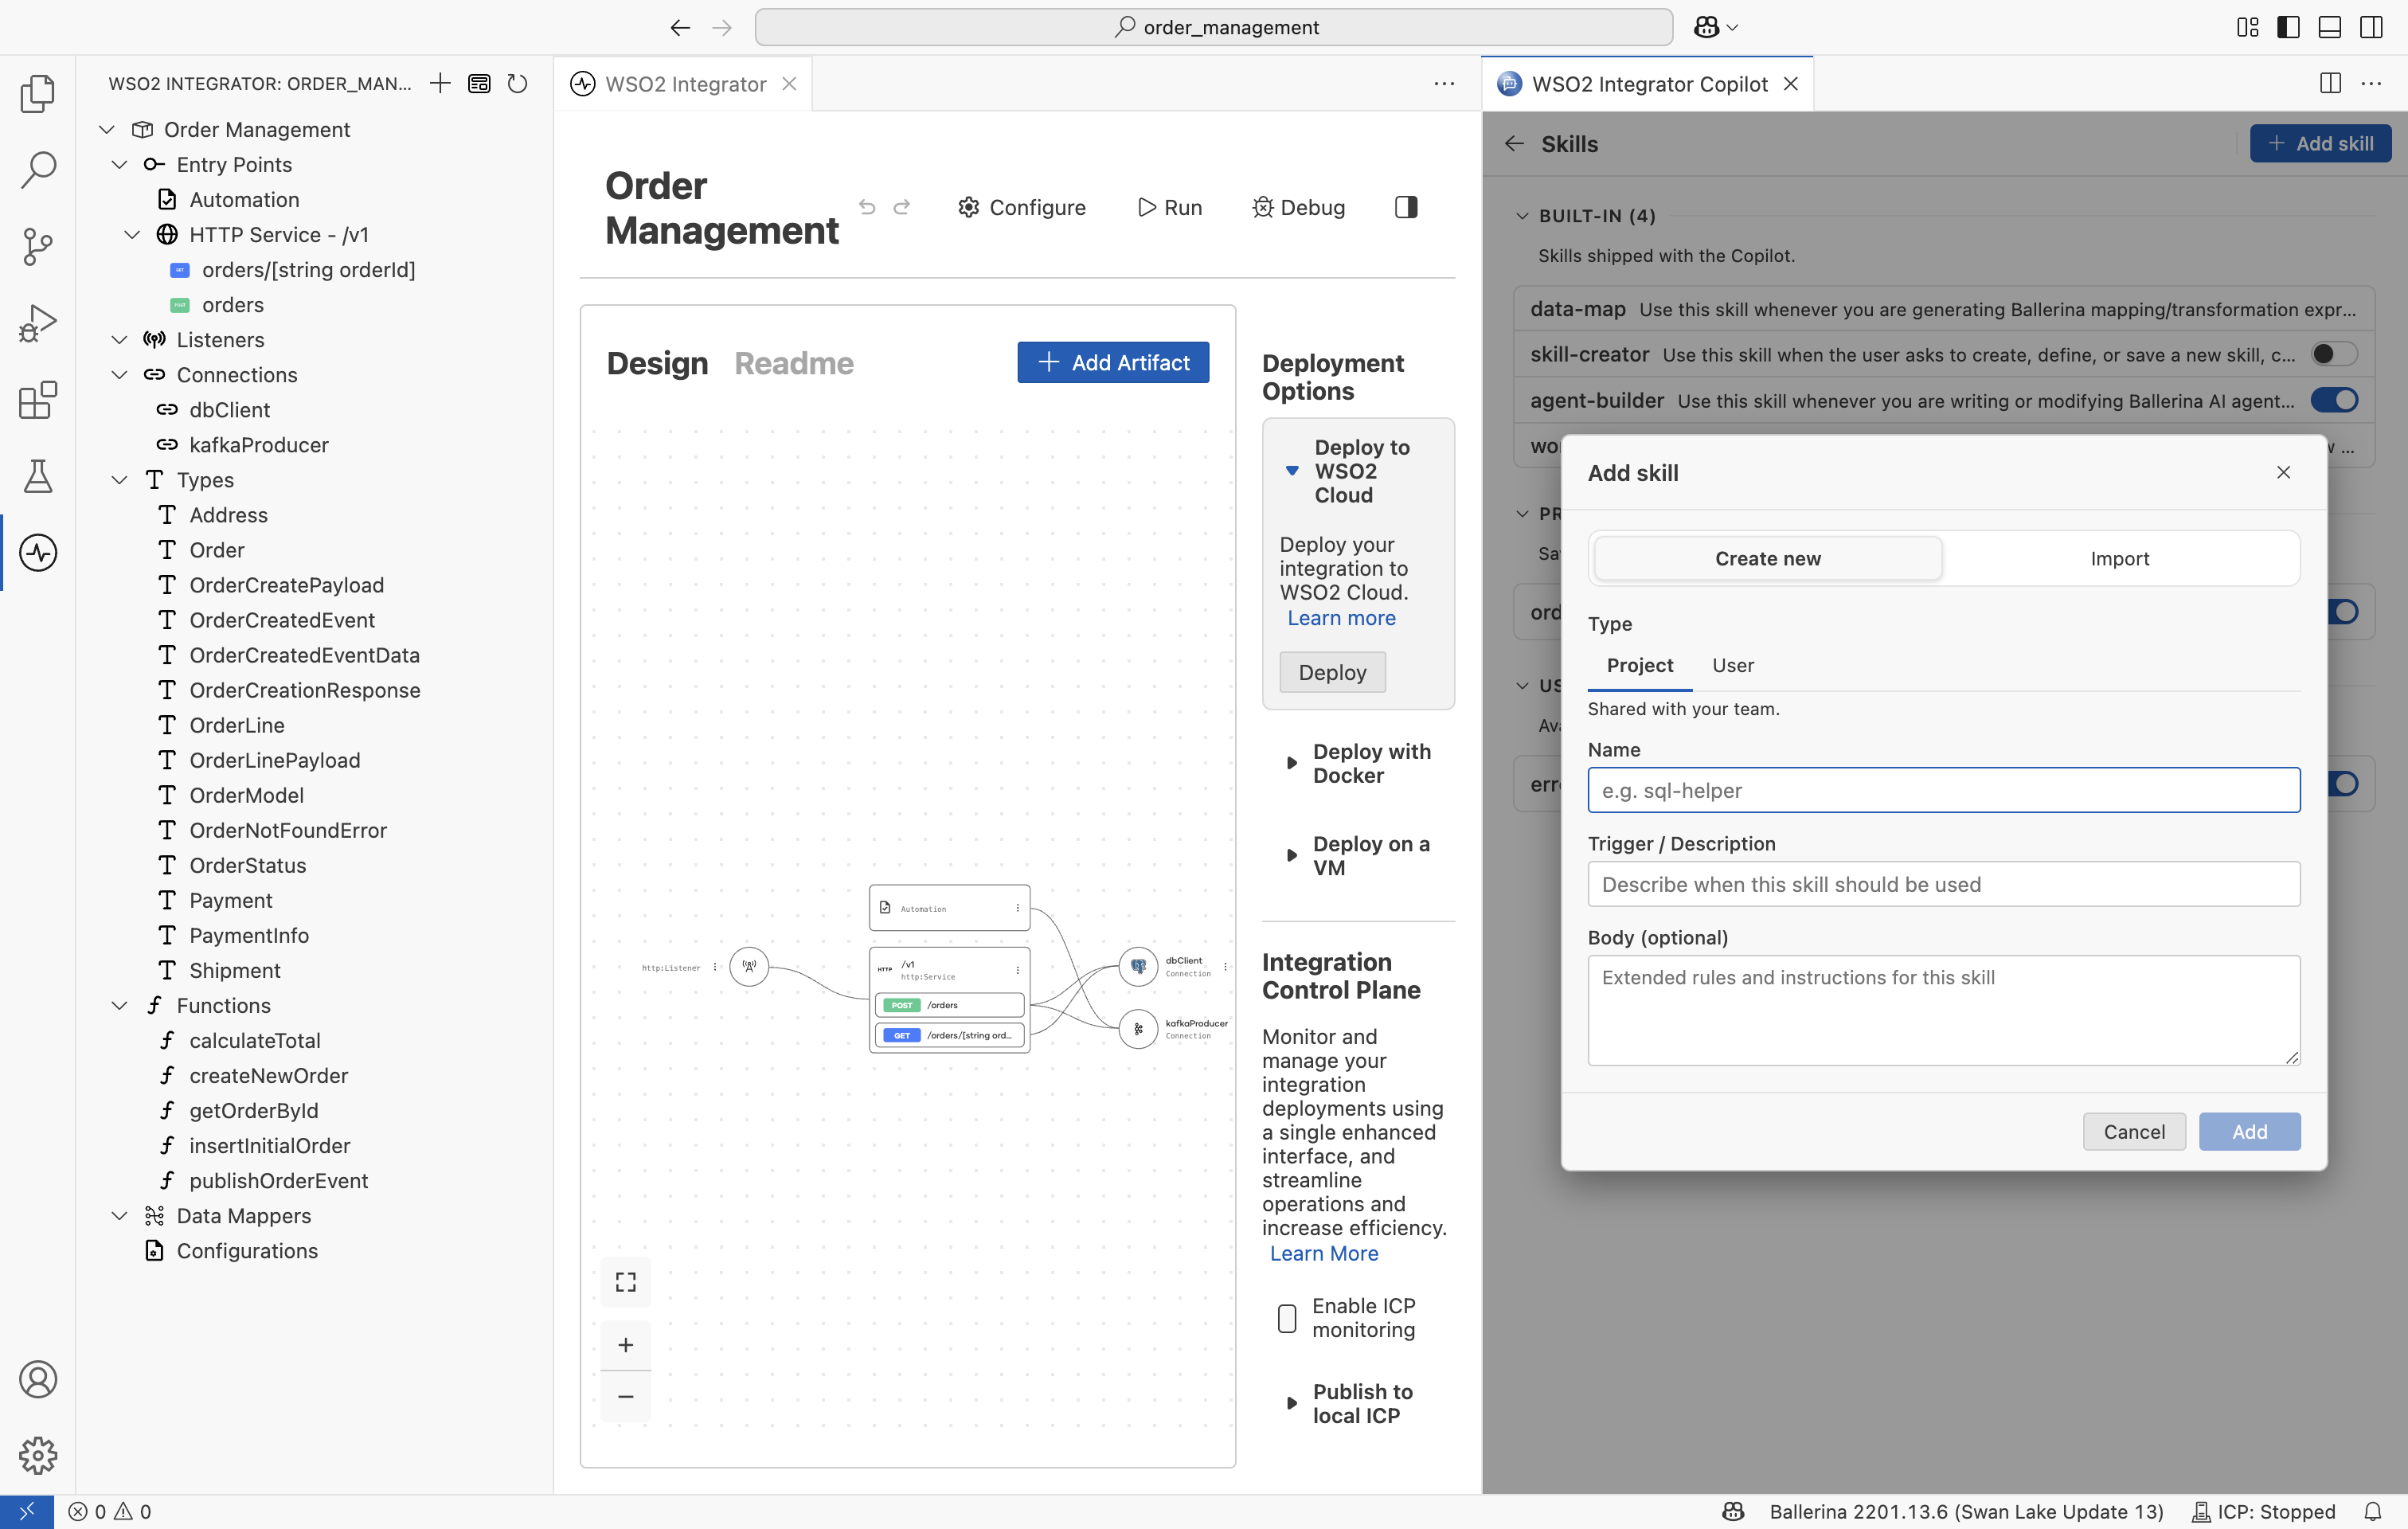Screen dimensions: 2408x1529
Task: Toggle the agent-builder skill switch
Action: [x=2334, y=400]
